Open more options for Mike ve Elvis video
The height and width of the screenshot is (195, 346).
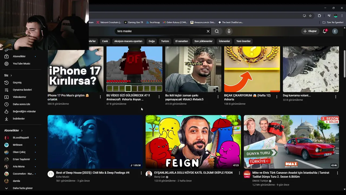click(337, 173)
